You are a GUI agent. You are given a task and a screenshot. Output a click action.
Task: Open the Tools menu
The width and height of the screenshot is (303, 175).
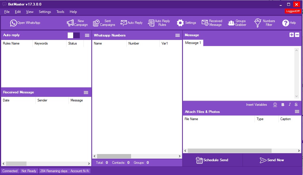coord(60,12)
